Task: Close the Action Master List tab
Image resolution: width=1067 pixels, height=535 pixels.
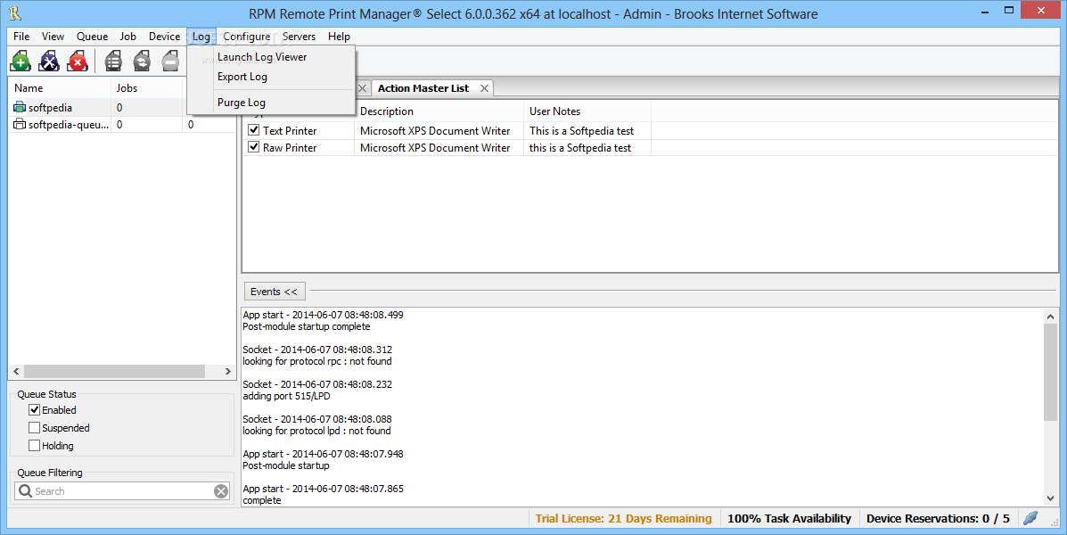Action: click(x=484, y=88)
